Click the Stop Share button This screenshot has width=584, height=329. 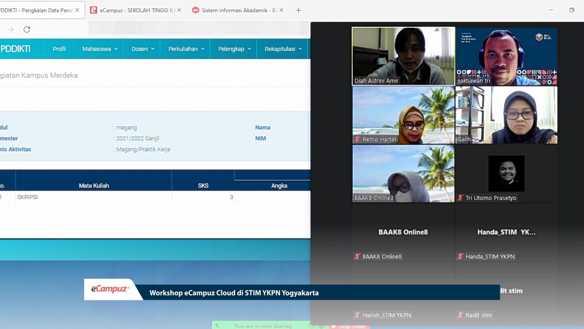(348, 326)
